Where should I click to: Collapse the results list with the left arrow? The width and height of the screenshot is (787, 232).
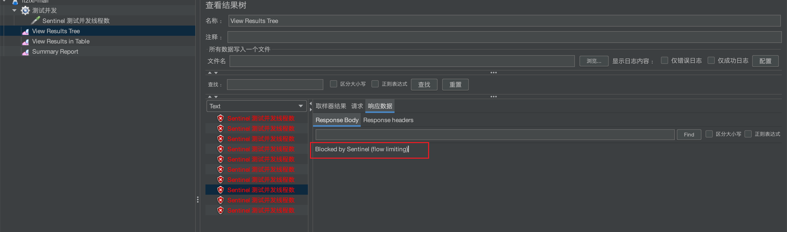pyautogui.click(x=311, y=104)
